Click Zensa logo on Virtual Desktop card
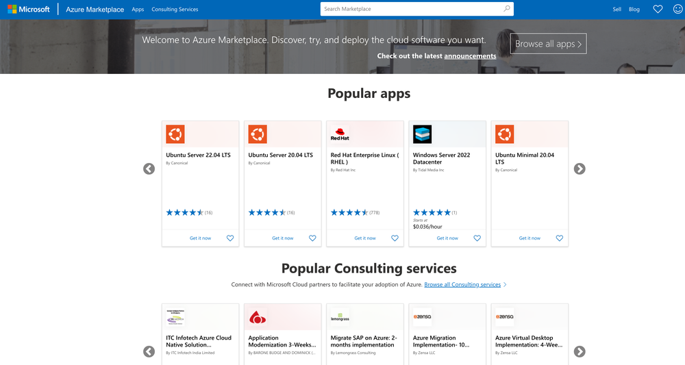Viewport: 685px width, 365px height. (x=505, y=317)
